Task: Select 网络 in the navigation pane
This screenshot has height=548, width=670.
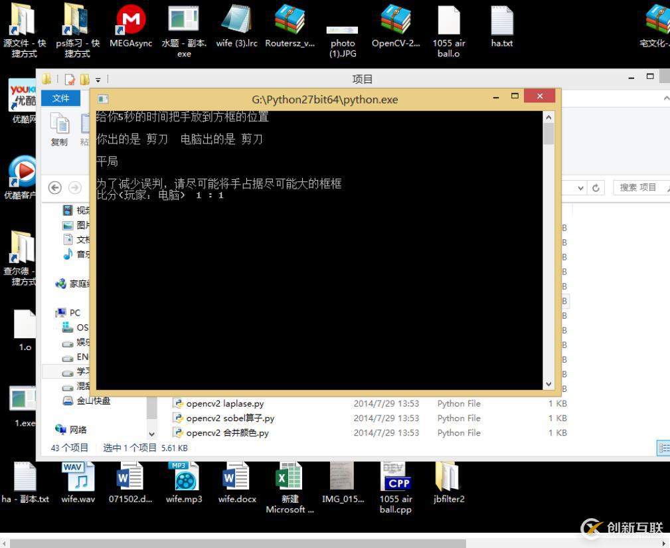Action: (x=71, y=430)
